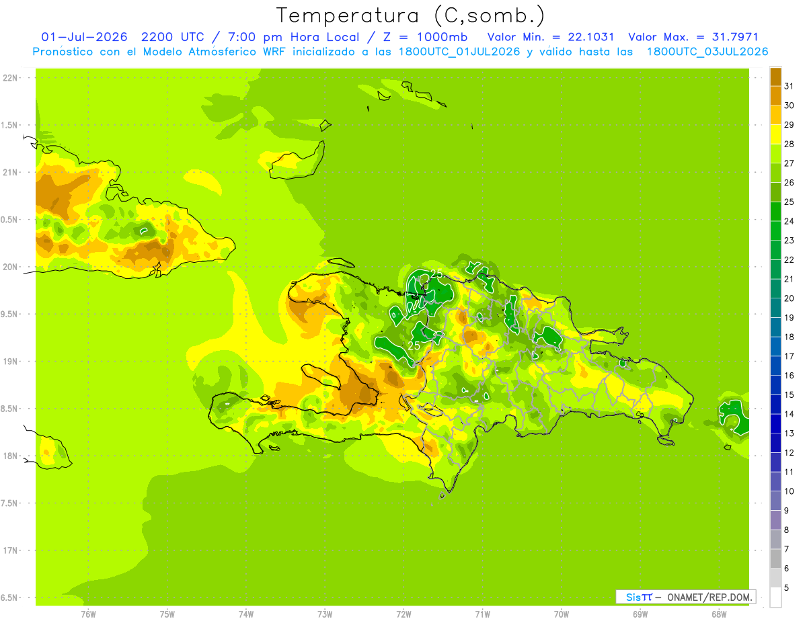The image size is (807, 623).
Task: Click the 68W longitude axis label
Action: point(719,614)
